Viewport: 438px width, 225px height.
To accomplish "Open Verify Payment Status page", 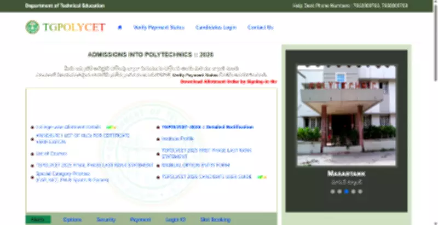I will coord(159,27).
